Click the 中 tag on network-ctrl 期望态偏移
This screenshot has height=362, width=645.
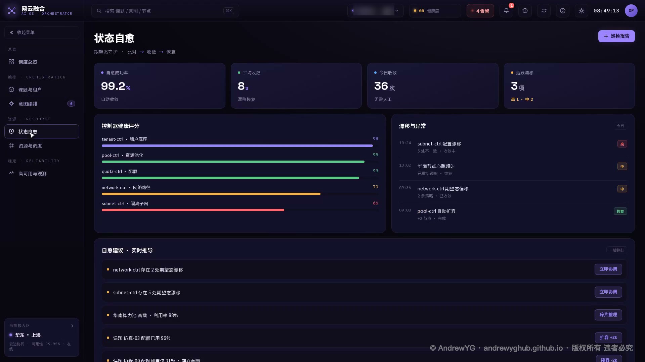point(622,189)
